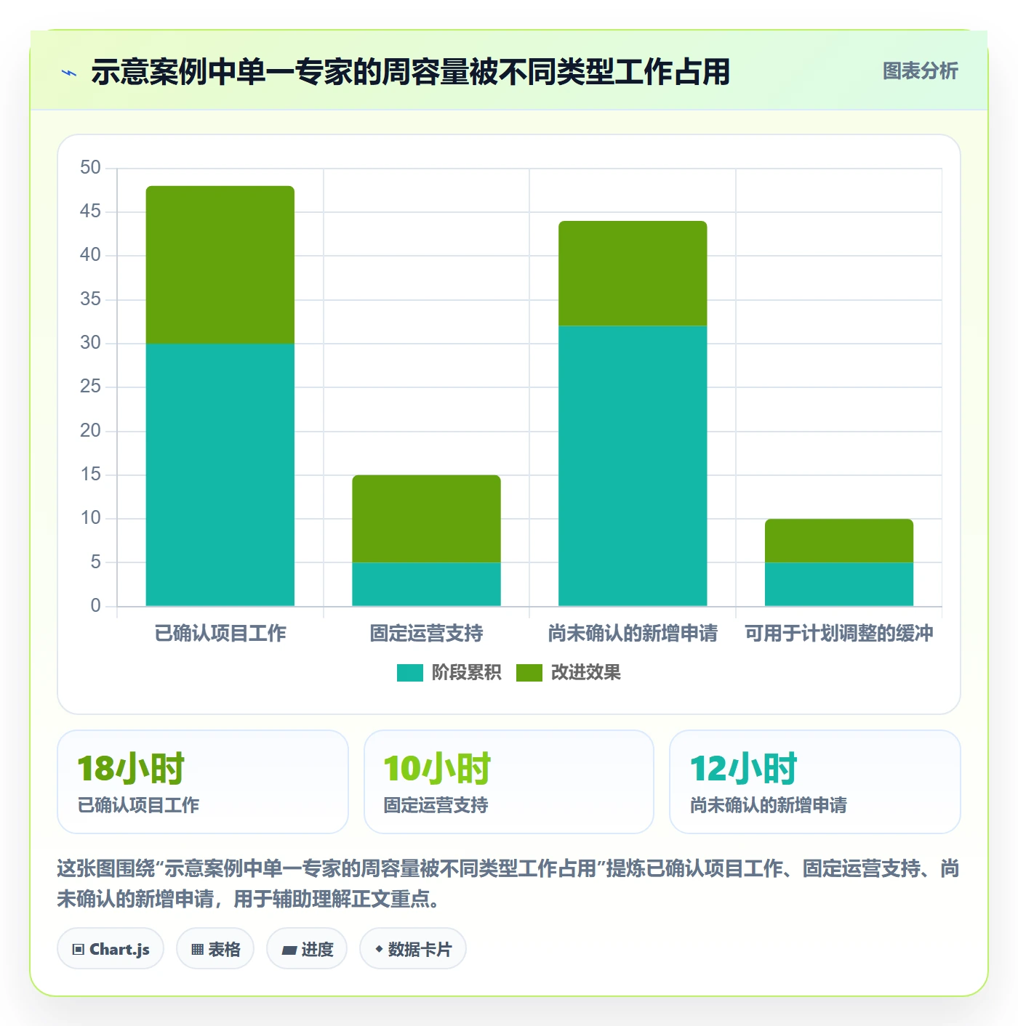This screenshot has height=1026, width=1018.
Task: Click the lightning bolt icon beside the title
Action: (69, 73)
